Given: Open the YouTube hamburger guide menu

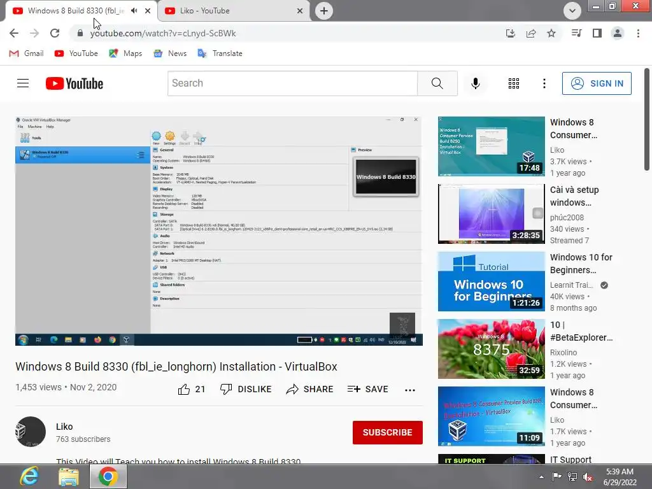Looking at the screenshot, I should coord(23,83).
